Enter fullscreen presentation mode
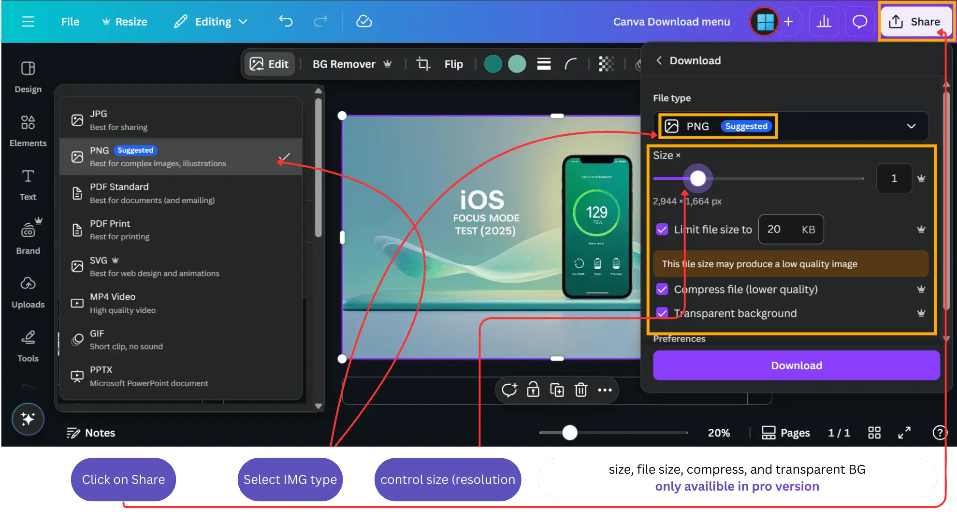 [904, 433]
